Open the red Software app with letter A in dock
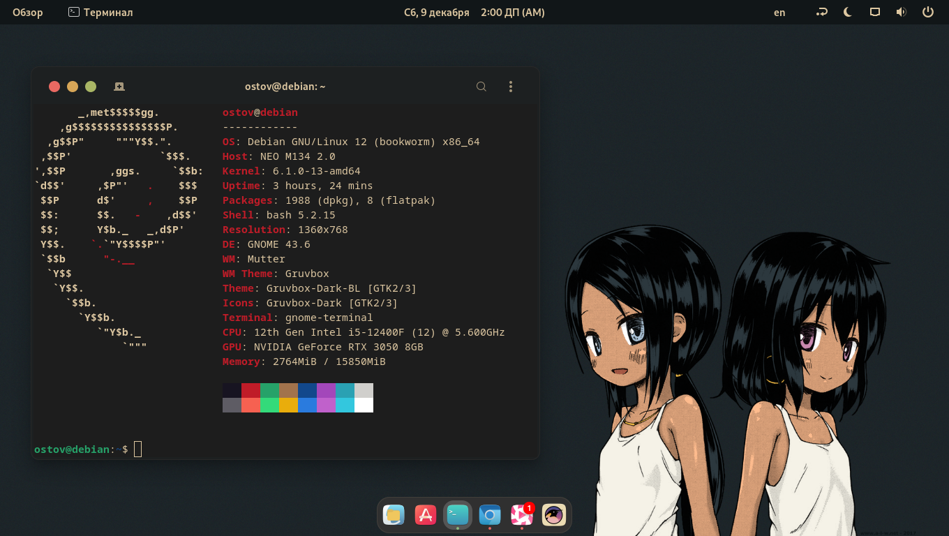Image resolution: width=949 pixels, height=536 pixels. click(426, 515)
